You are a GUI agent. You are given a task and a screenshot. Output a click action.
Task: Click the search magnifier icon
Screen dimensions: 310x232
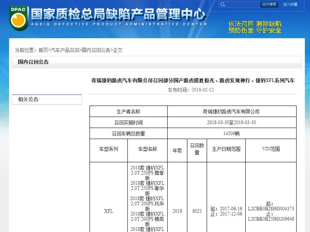pyautogui.click(x=223, y=4)
